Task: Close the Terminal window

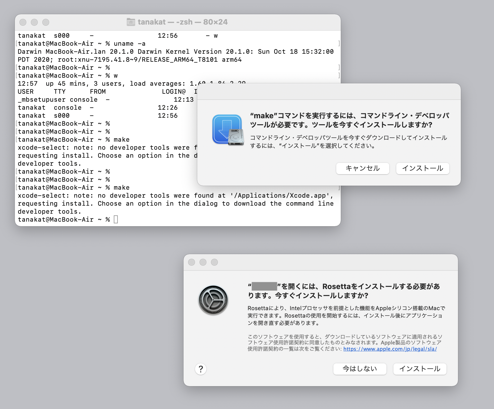Action: [x=23, y=22]
